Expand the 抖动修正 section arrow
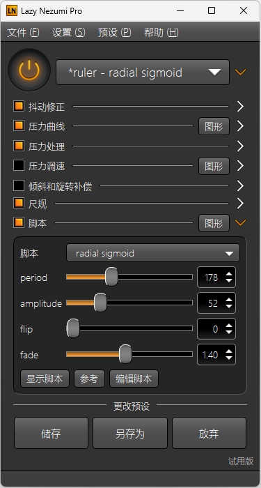261x488 pixels. tap(241, 106)
